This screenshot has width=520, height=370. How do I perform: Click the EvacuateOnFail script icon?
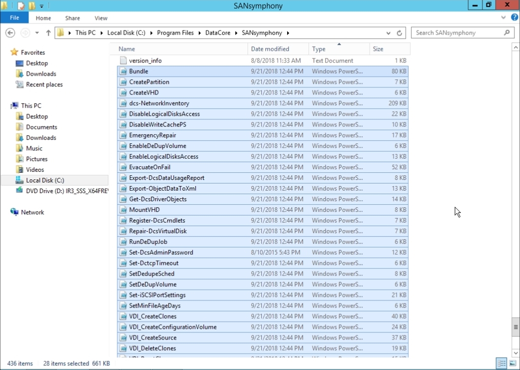(123, 167)
